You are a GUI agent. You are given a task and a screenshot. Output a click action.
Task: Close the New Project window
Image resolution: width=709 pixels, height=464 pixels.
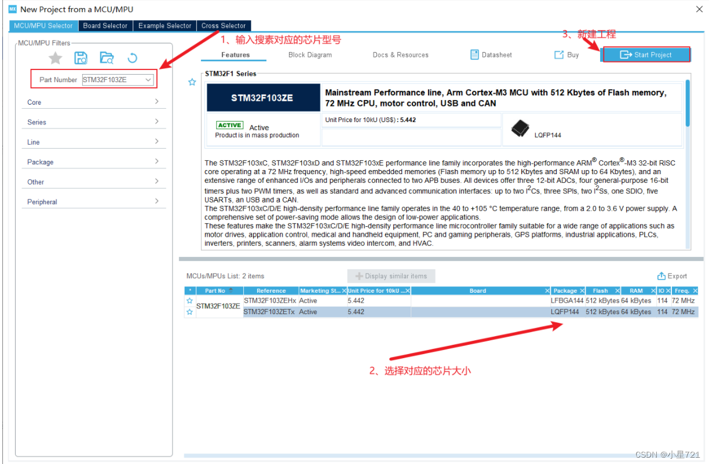699,9
